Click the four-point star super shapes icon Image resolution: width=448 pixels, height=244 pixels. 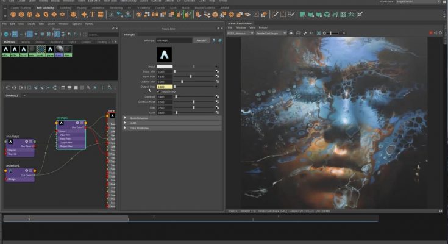click(84, 14)
